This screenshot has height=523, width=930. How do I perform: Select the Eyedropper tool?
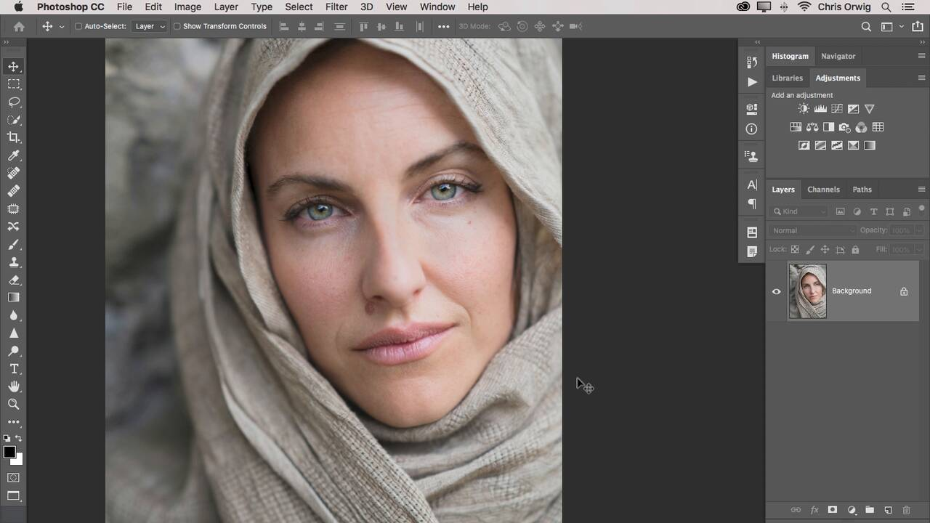[x=14, y=155]
